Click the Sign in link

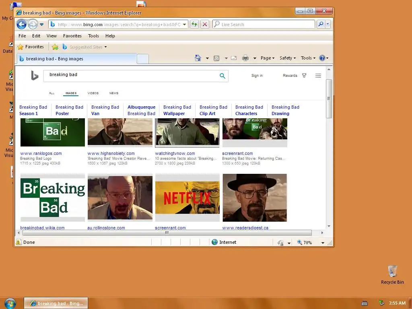point(257,75)
